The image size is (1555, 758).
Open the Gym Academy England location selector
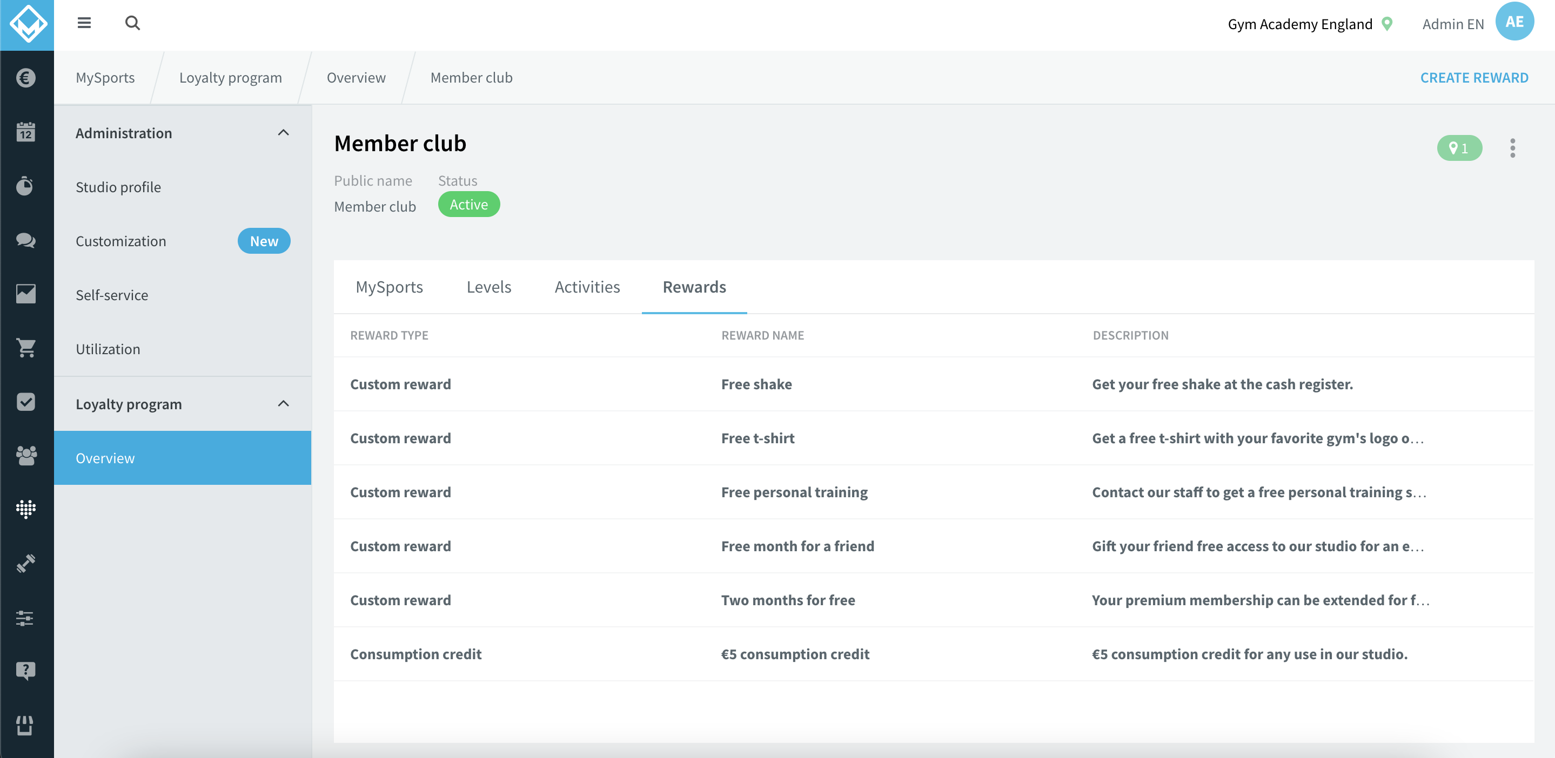(x=1310, y=24)
